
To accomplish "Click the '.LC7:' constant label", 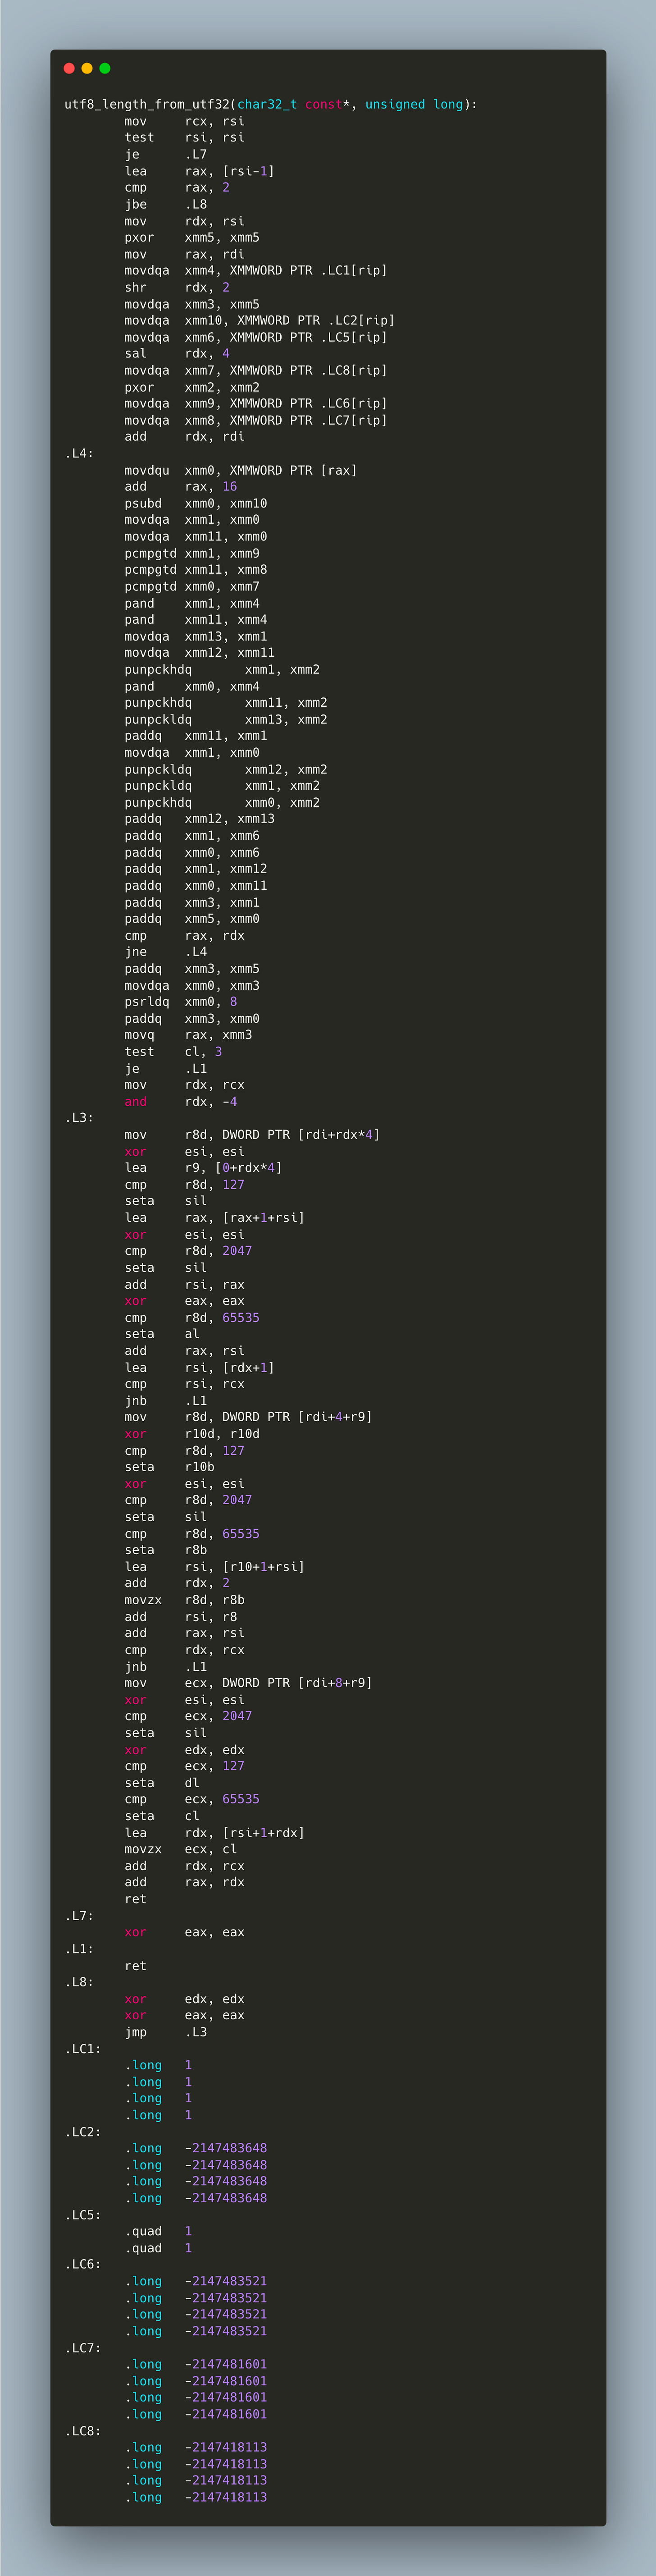I will (x=83, y=2348).
